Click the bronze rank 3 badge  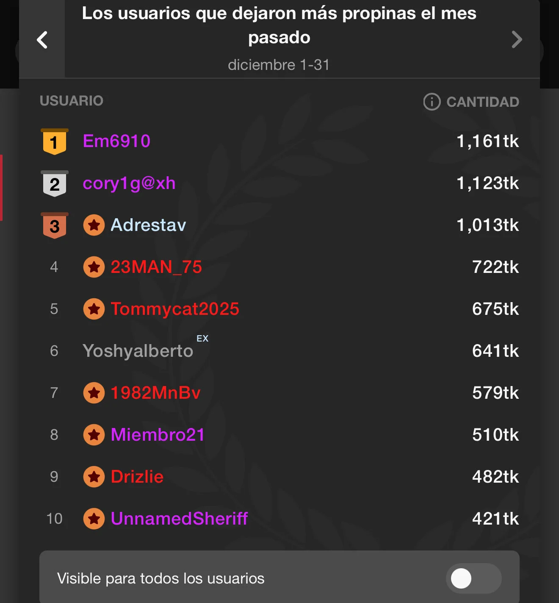[x=54, y=225]
